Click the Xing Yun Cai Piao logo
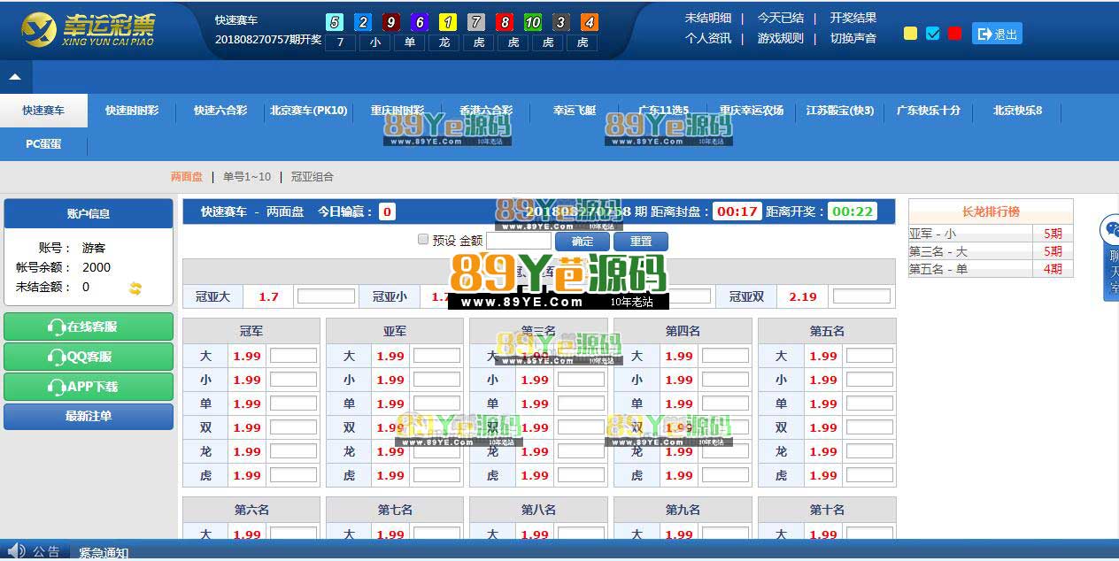The width and height of the screenshot is (1119, 561). pyautogui.click(x=89, y=29)
